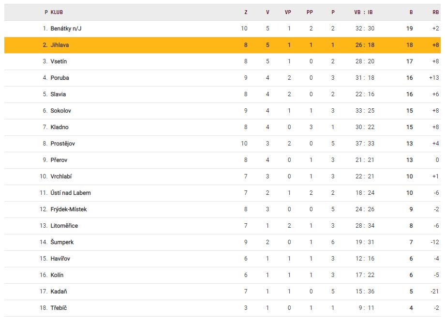Open Poruba club details
The height and width of the screenshot is (320, 445).
(59, 78)
